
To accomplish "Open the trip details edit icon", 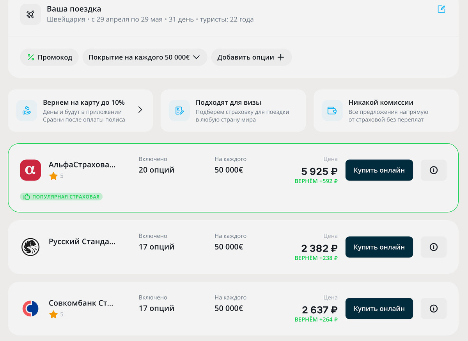I will pyautogui.click(x=441, y=9).
